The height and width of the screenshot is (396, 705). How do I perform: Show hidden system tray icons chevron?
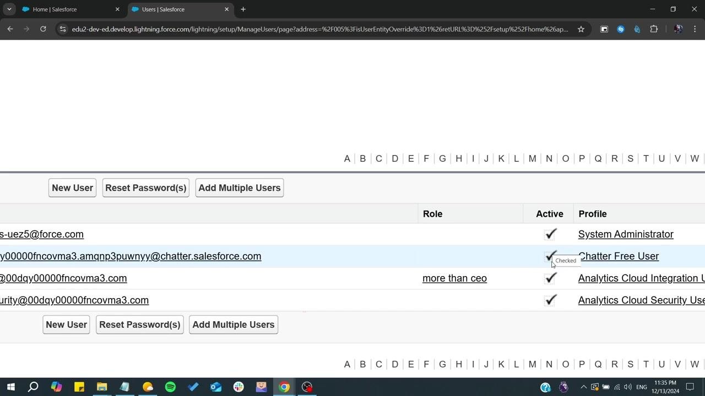[x=583, y=387]
